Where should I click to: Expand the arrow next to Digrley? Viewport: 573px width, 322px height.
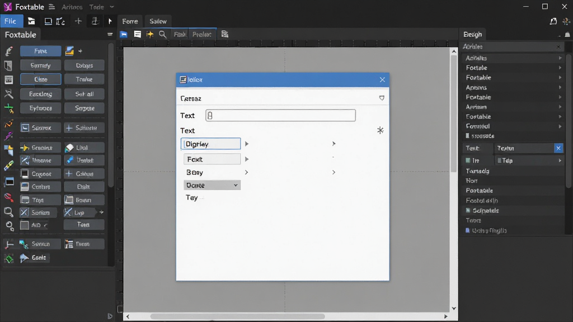tap(247, 144)
